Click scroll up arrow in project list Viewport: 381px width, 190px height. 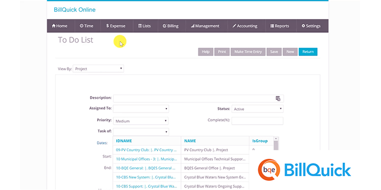point(276,139)
